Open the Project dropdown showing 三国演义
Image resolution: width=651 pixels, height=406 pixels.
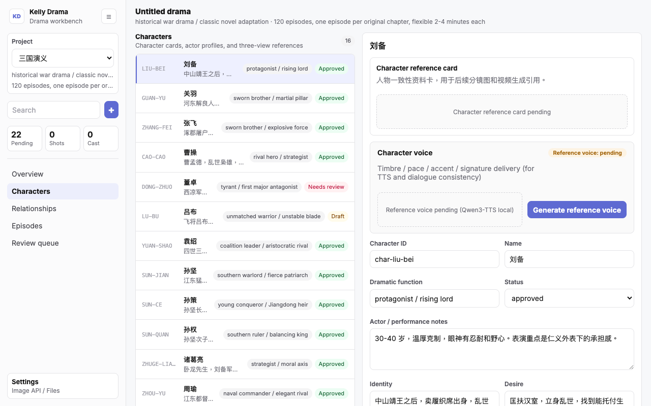point(63,58)
